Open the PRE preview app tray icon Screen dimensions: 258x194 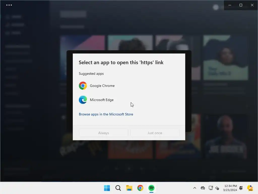(x=250, y=188)
